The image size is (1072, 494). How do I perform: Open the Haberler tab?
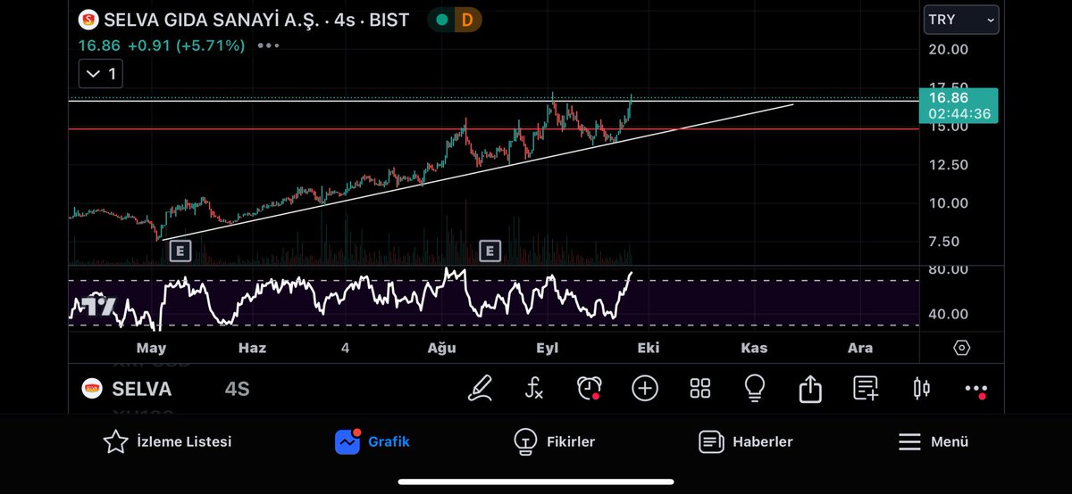[x=746, y=441]
